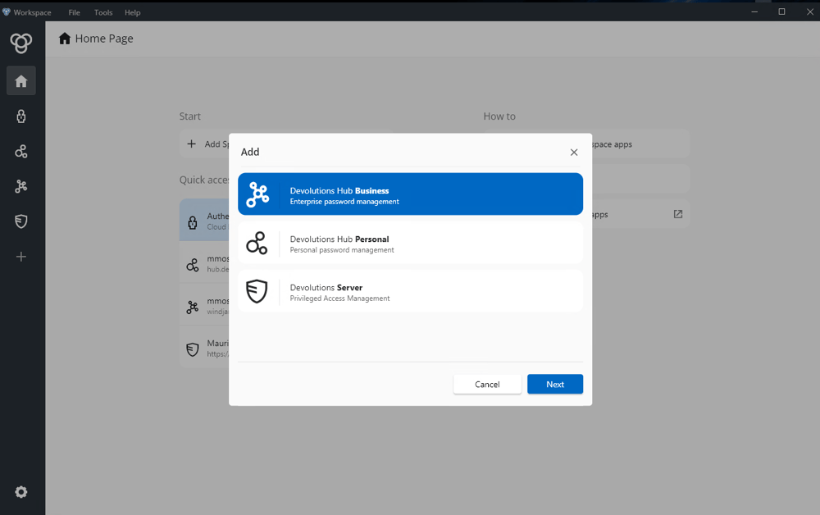Click the Server shield icon in dialog
820x515 pixels.
[x=257, y=291]
